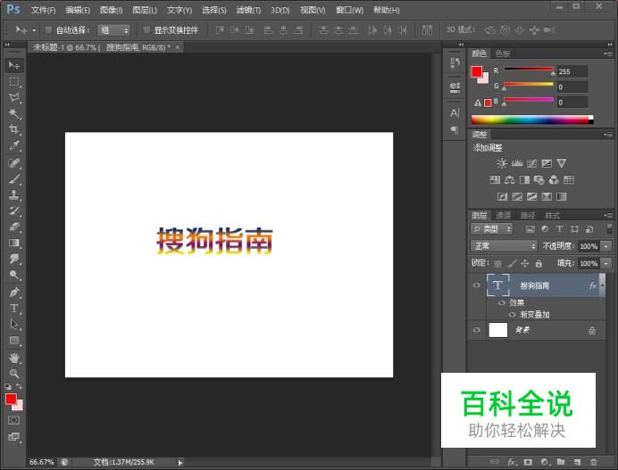Image resolution: width=618 pixels, height=470 pixels.
Task: Swap foreground and background colors
Action: (x=20, y=386)
